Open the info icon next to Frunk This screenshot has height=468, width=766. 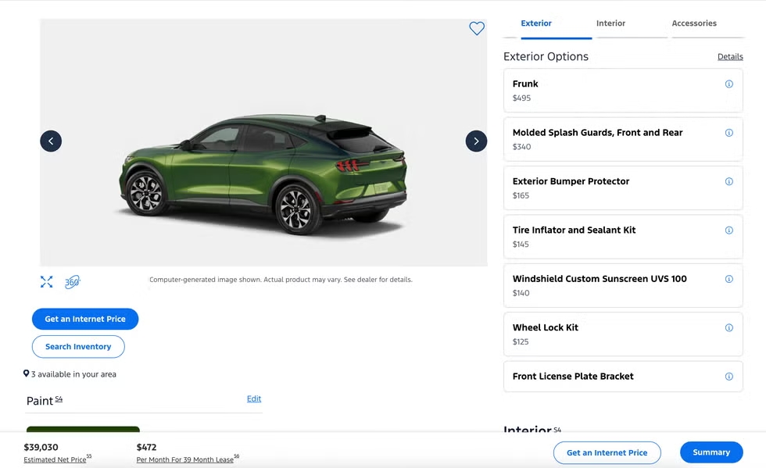[x=729, y=84]
